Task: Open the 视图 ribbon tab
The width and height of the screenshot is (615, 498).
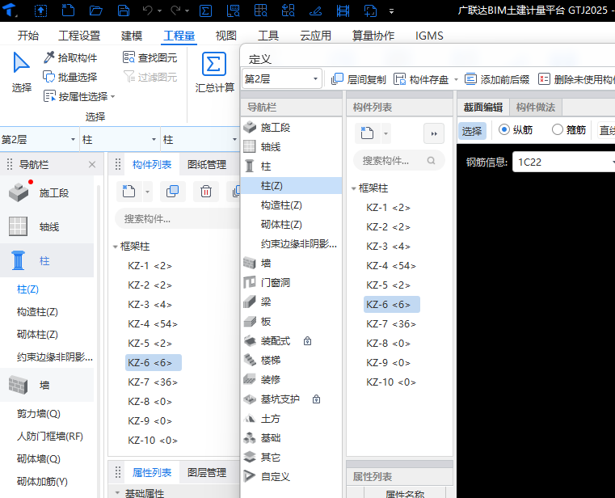Action: [226, 36]
